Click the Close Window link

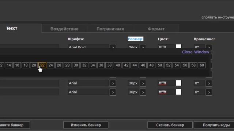click(x=196, y=52)
